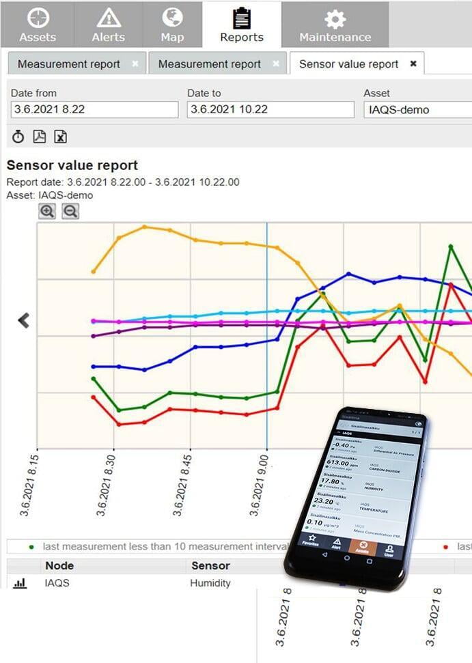Screen dimensions: 472x663
Task: Export the report to Excel
Action: [x=61, y=137]
